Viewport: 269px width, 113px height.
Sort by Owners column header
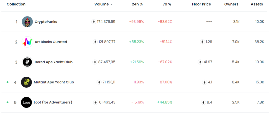[x=231, y=4]
